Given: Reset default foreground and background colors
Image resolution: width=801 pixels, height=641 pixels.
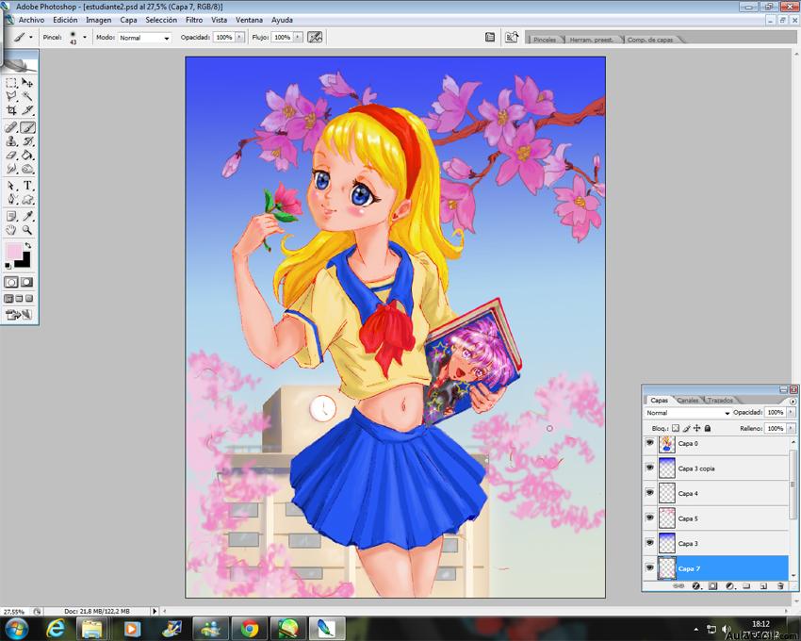Looking at the screenshot, I should click(x=8, y=266).
